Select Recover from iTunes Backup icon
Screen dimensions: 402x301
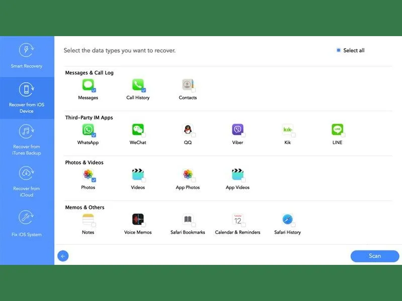27,131
